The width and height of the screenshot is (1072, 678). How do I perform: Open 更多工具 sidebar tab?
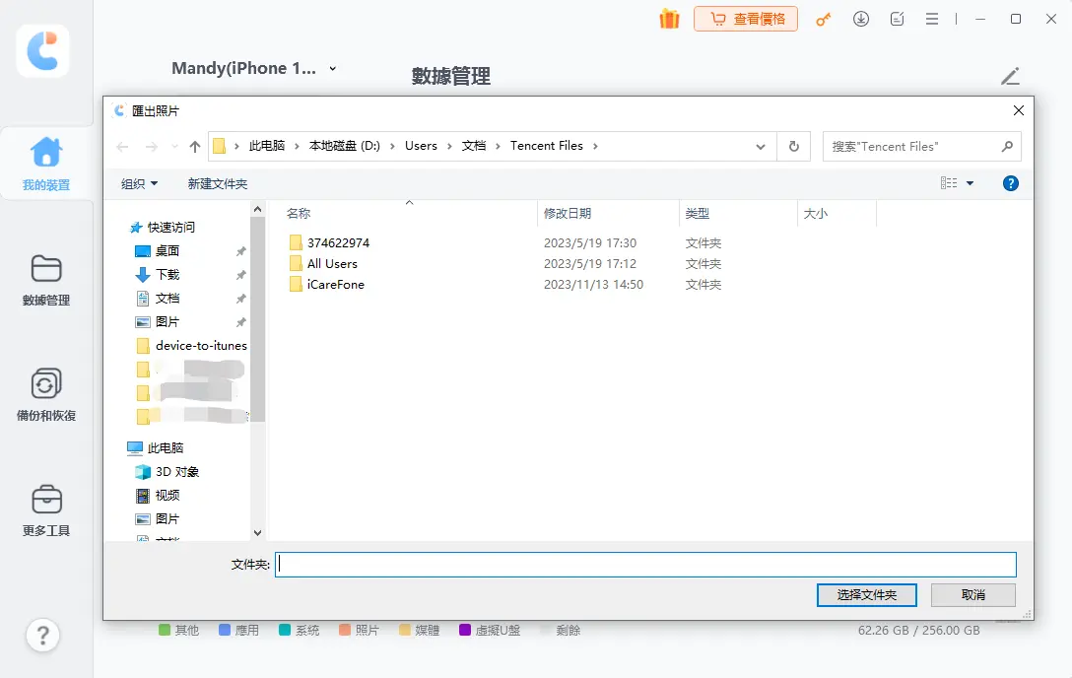[46, 510]
